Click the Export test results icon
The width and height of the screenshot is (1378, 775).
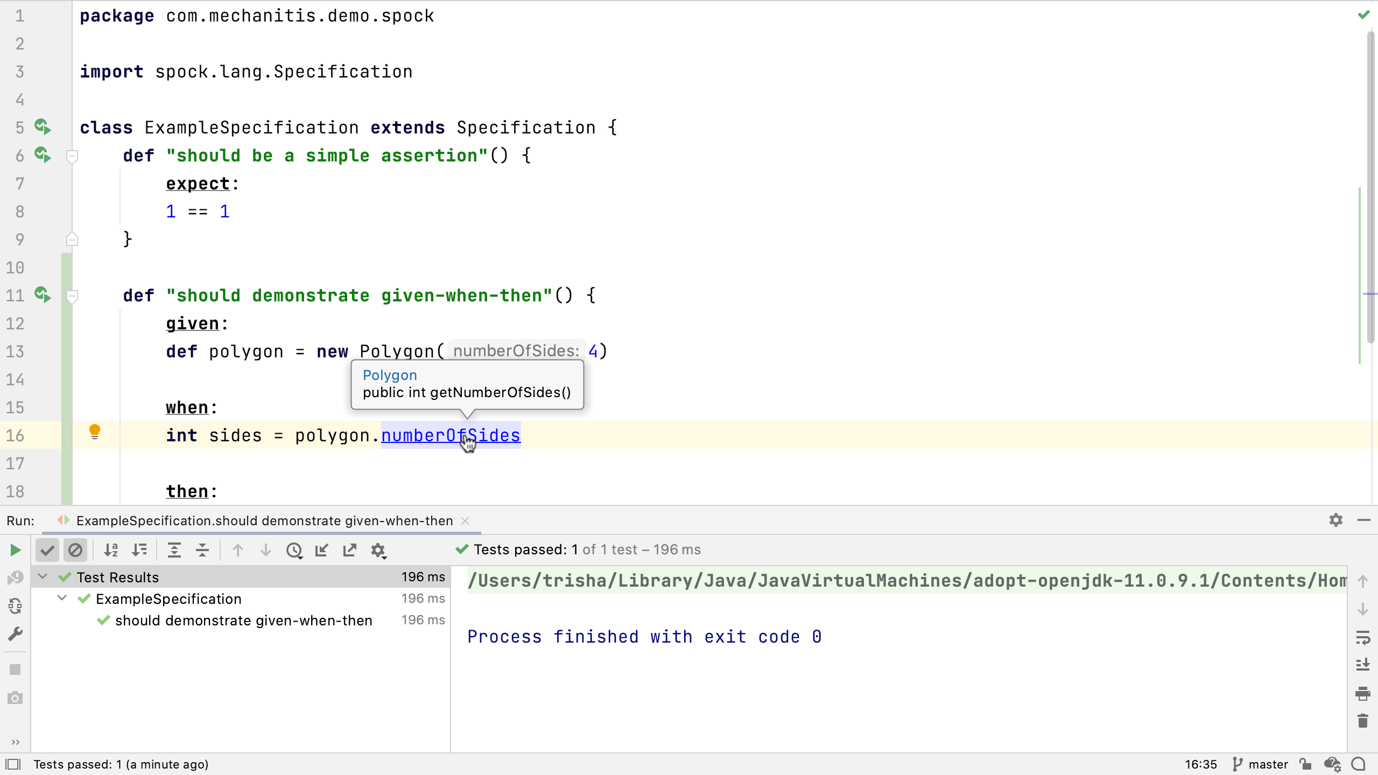[350, 550]
